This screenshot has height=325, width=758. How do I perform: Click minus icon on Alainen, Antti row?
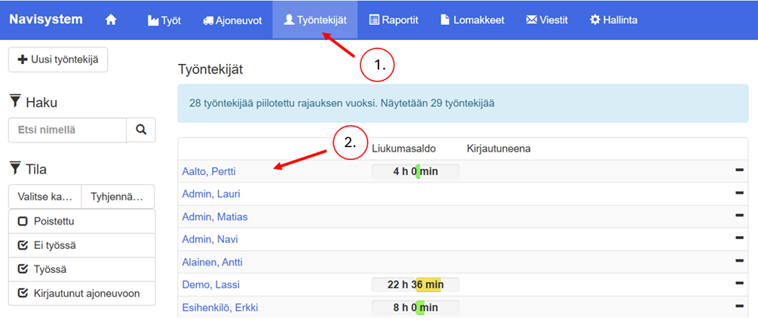(739, 262)
